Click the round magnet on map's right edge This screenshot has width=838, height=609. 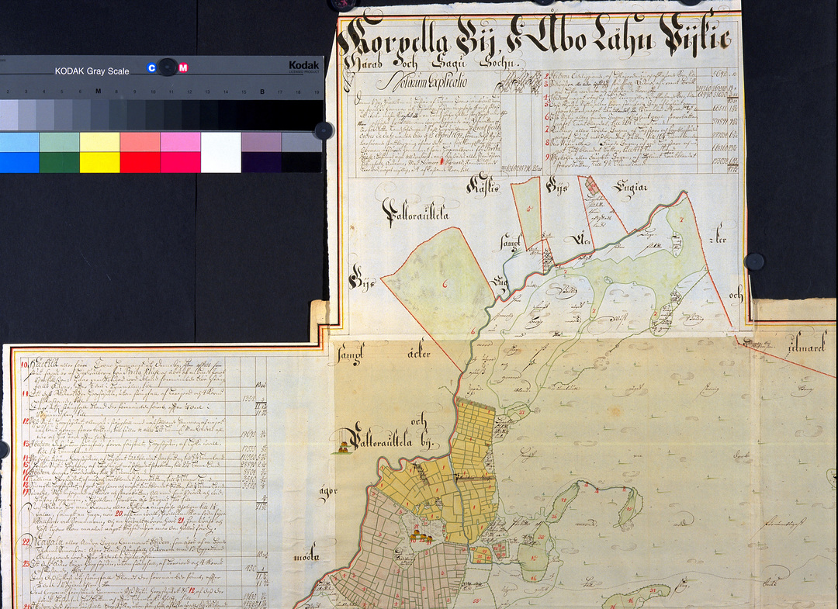(x=753, y=261)
